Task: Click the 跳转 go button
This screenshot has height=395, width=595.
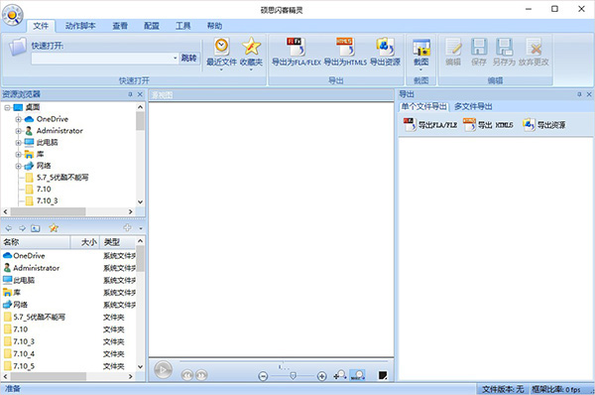Action: [188, 58]
